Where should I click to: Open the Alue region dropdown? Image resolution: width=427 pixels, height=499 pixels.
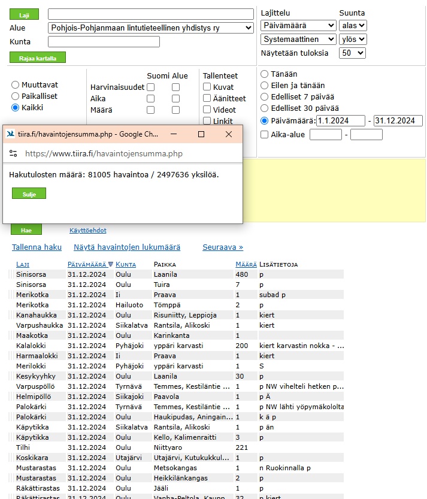150,28
